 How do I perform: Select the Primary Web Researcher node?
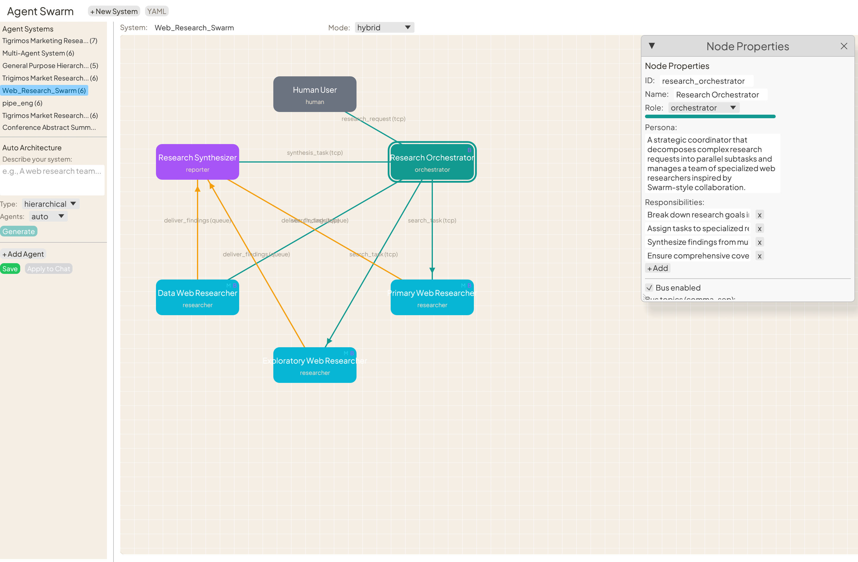coord(432,297)
